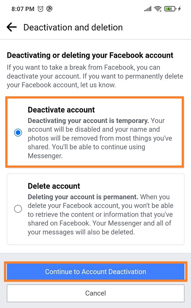Tap the circular icon beside the alarm
191x308 pixels.
point(50,9)
